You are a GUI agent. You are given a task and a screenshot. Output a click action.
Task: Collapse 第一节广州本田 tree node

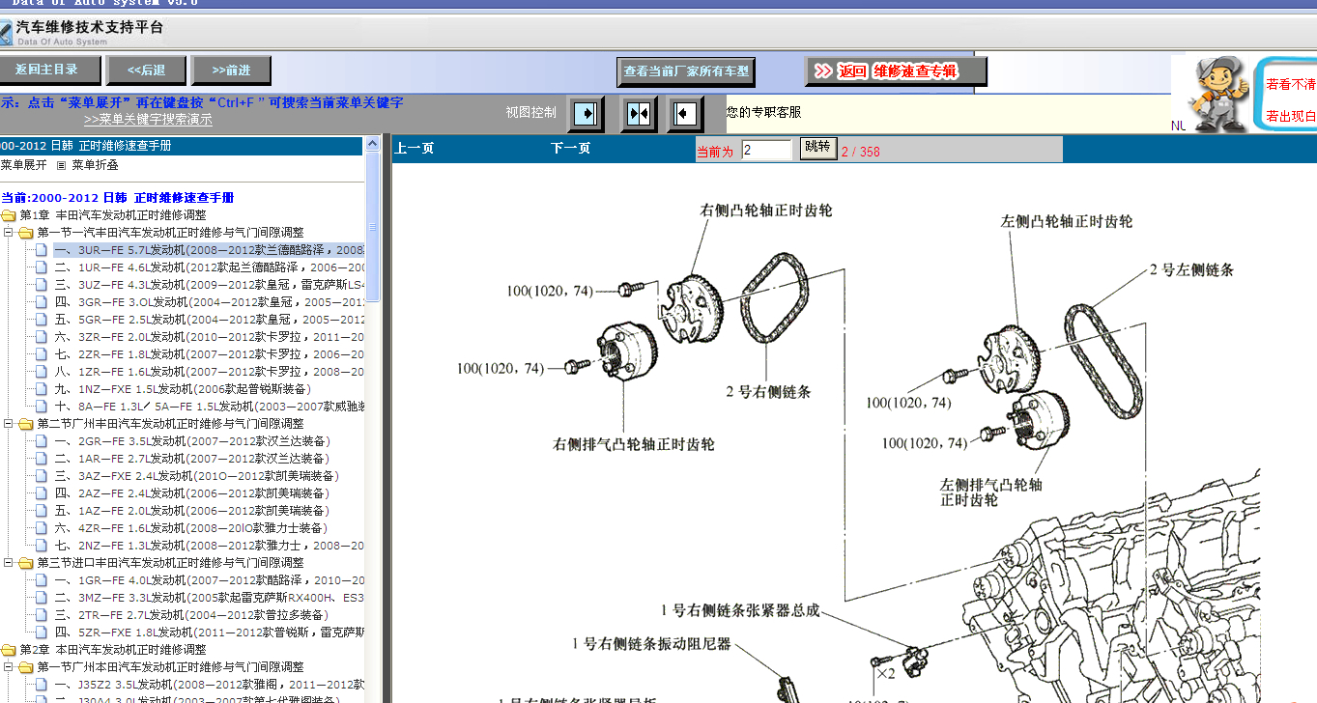tap(9, 667)
